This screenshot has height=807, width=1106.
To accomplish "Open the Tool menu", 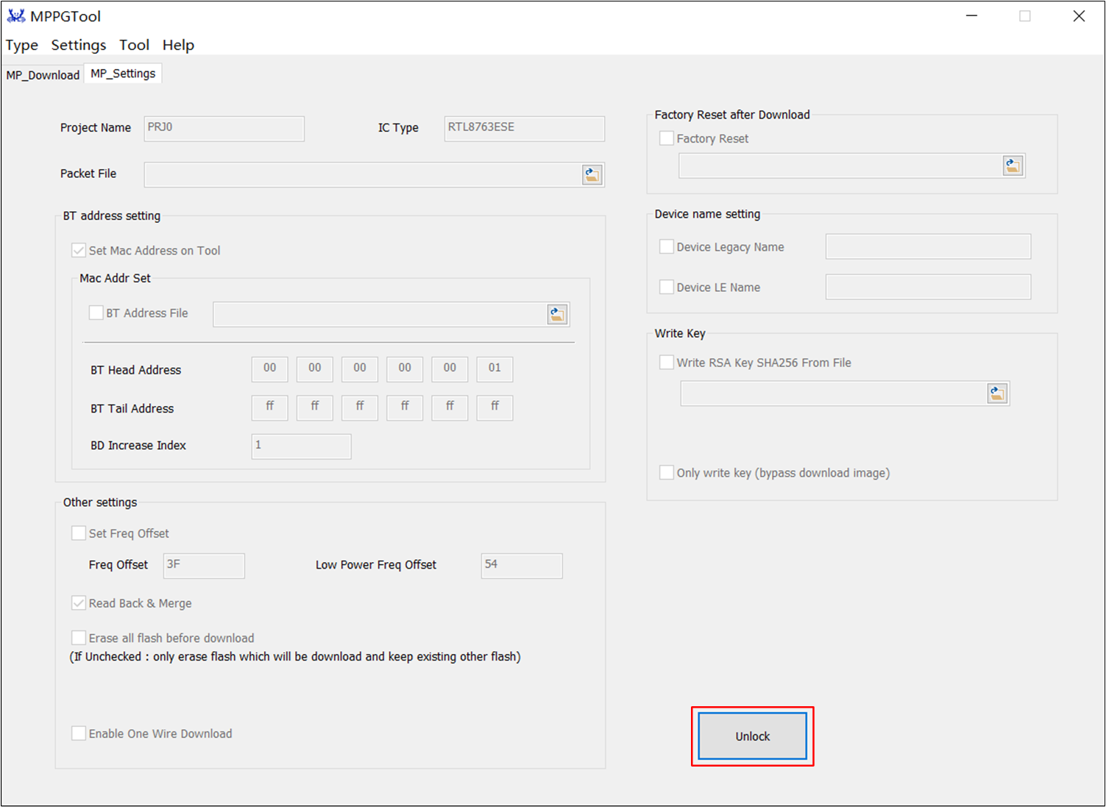I will click(135, 45).
